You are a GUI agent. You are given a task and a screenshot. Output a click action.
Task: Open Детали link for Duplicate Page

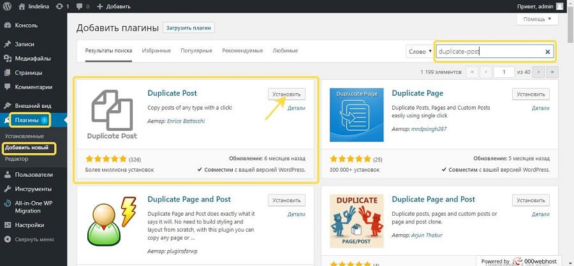[540, 108]
